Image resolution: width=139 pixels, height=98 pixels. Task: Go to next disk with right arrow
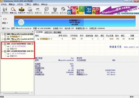click(6, 19)
